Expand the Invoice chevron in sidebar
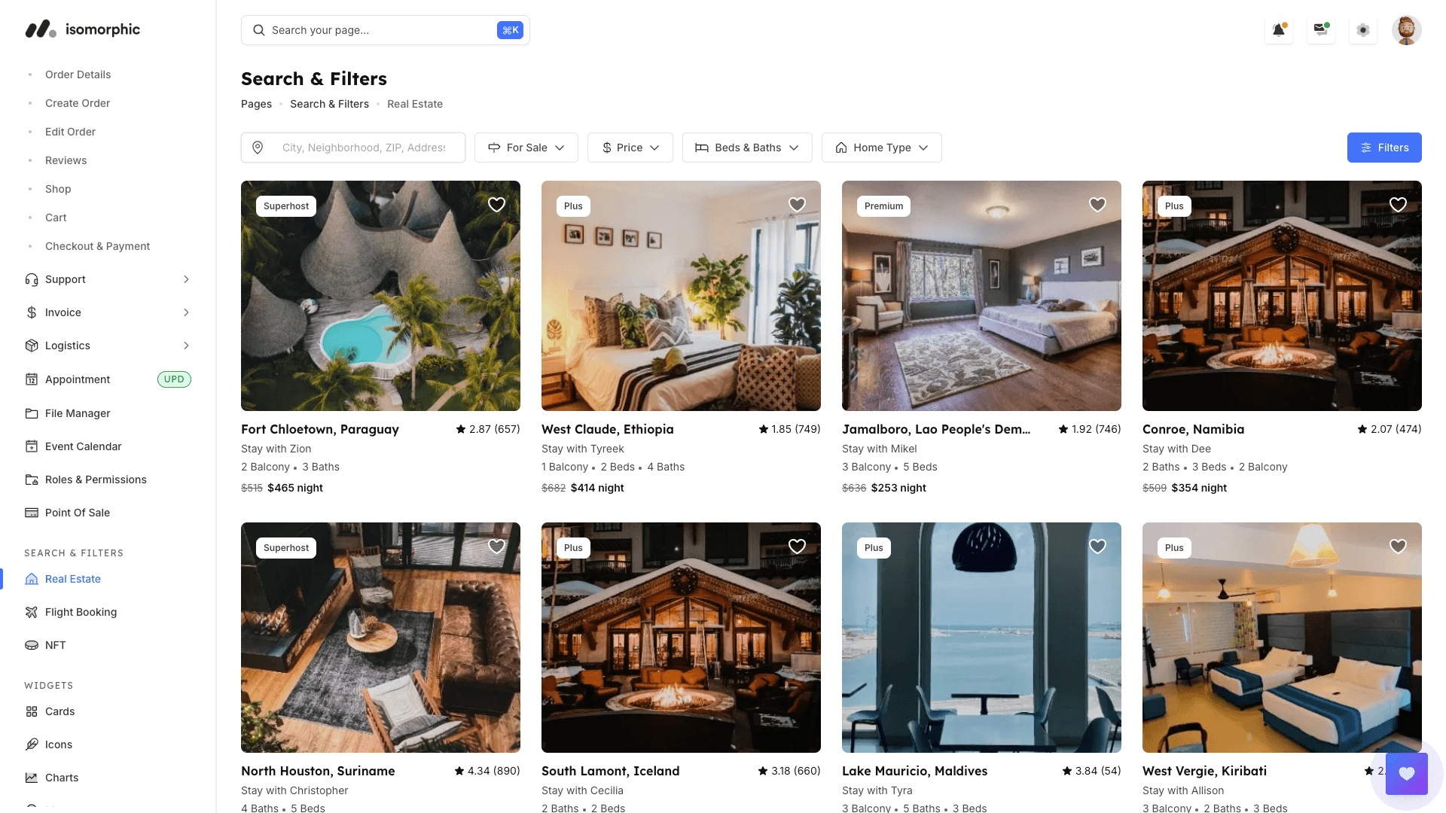The width and height of the screenshot is (1446, 813). pos(186,312)
